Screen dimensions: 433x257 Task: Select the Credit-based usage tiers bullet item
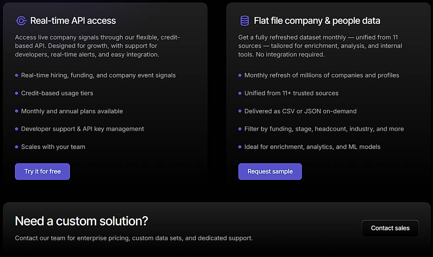[57, 93]
